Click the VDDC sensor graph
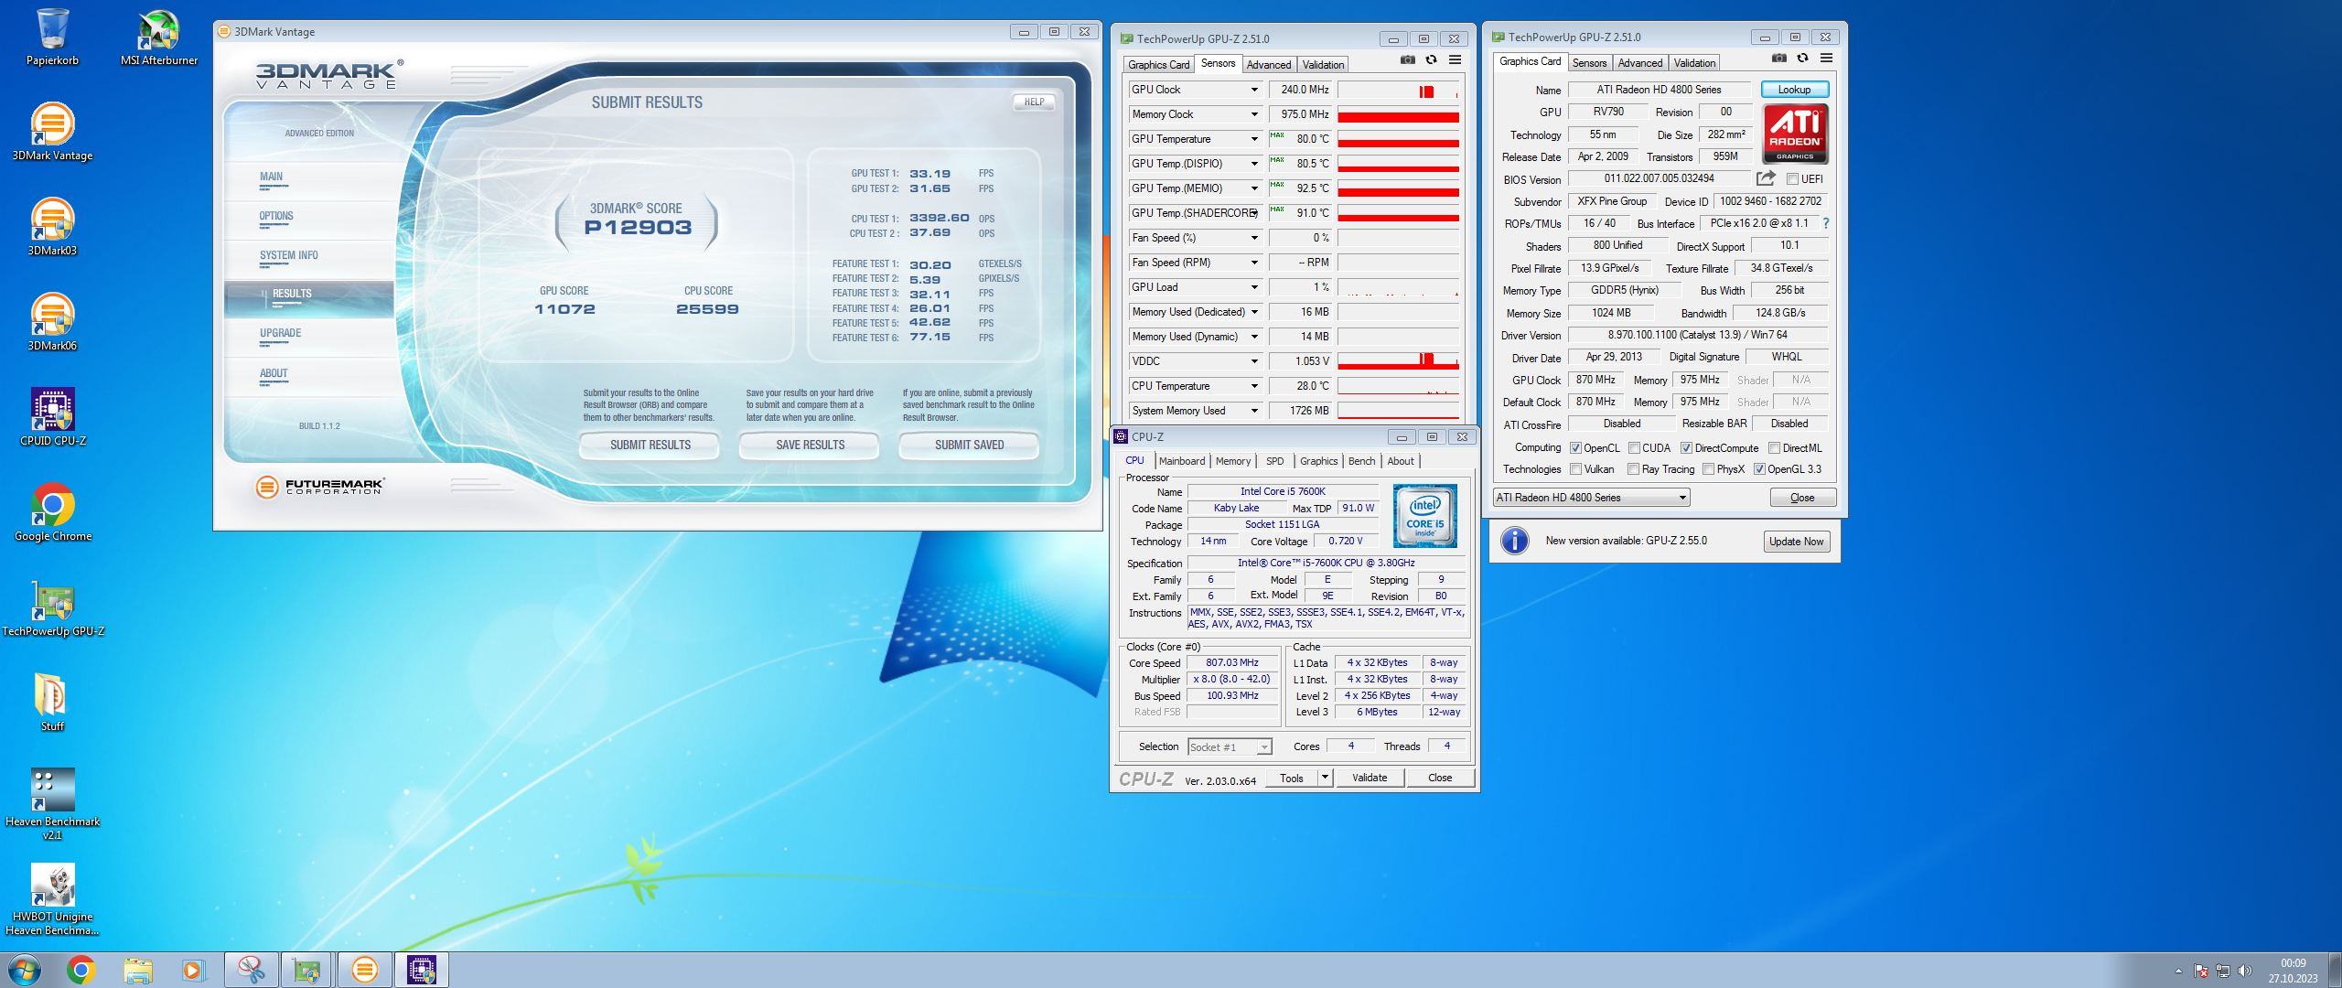This screenshot has height=988, width=2342. point(1398,361)
